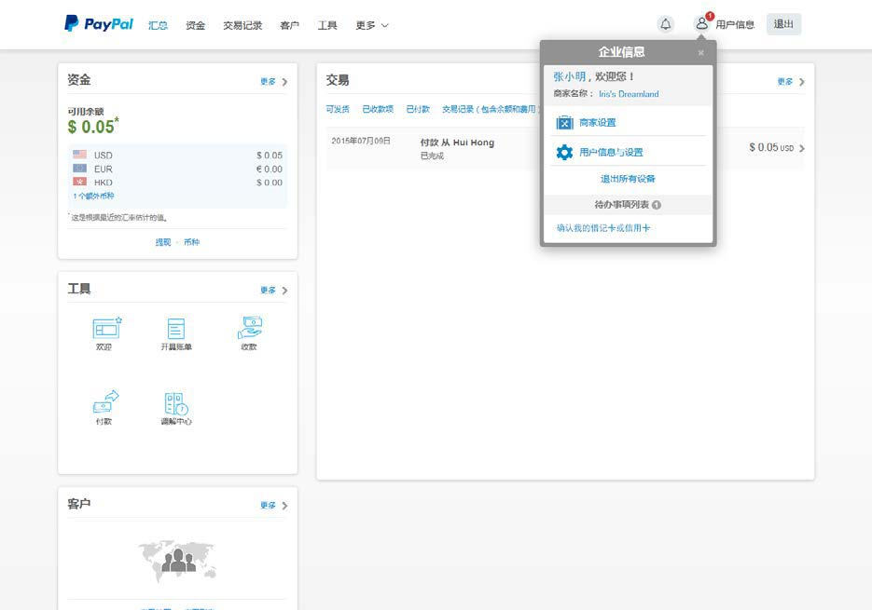Click the user profile icon with badge

(702, 23)
